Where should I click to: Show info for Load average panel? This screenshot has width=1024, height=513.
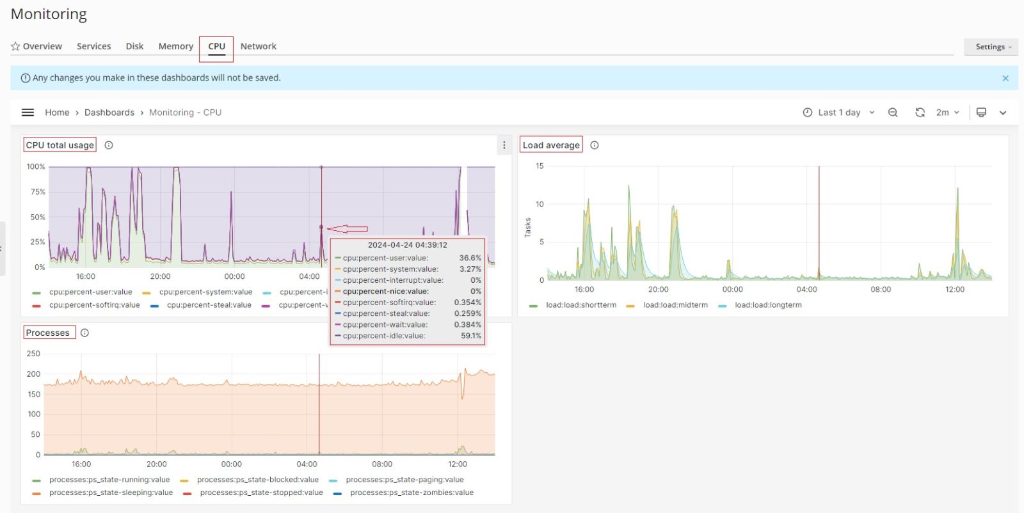point(595,145)
